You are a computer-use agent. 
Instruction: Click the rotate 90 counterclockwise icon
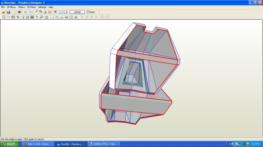click(102, 17)
